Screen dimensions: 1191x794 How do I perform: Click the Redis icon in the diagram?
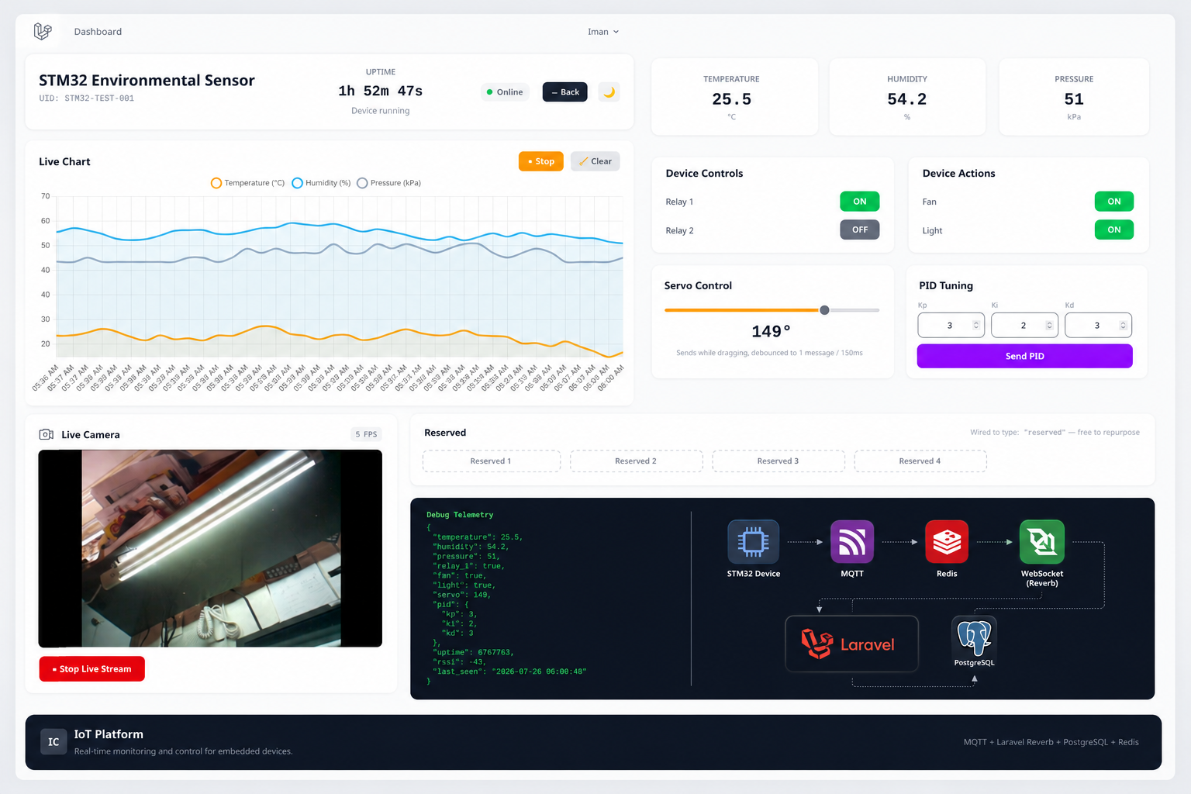[x=947, y=542]
